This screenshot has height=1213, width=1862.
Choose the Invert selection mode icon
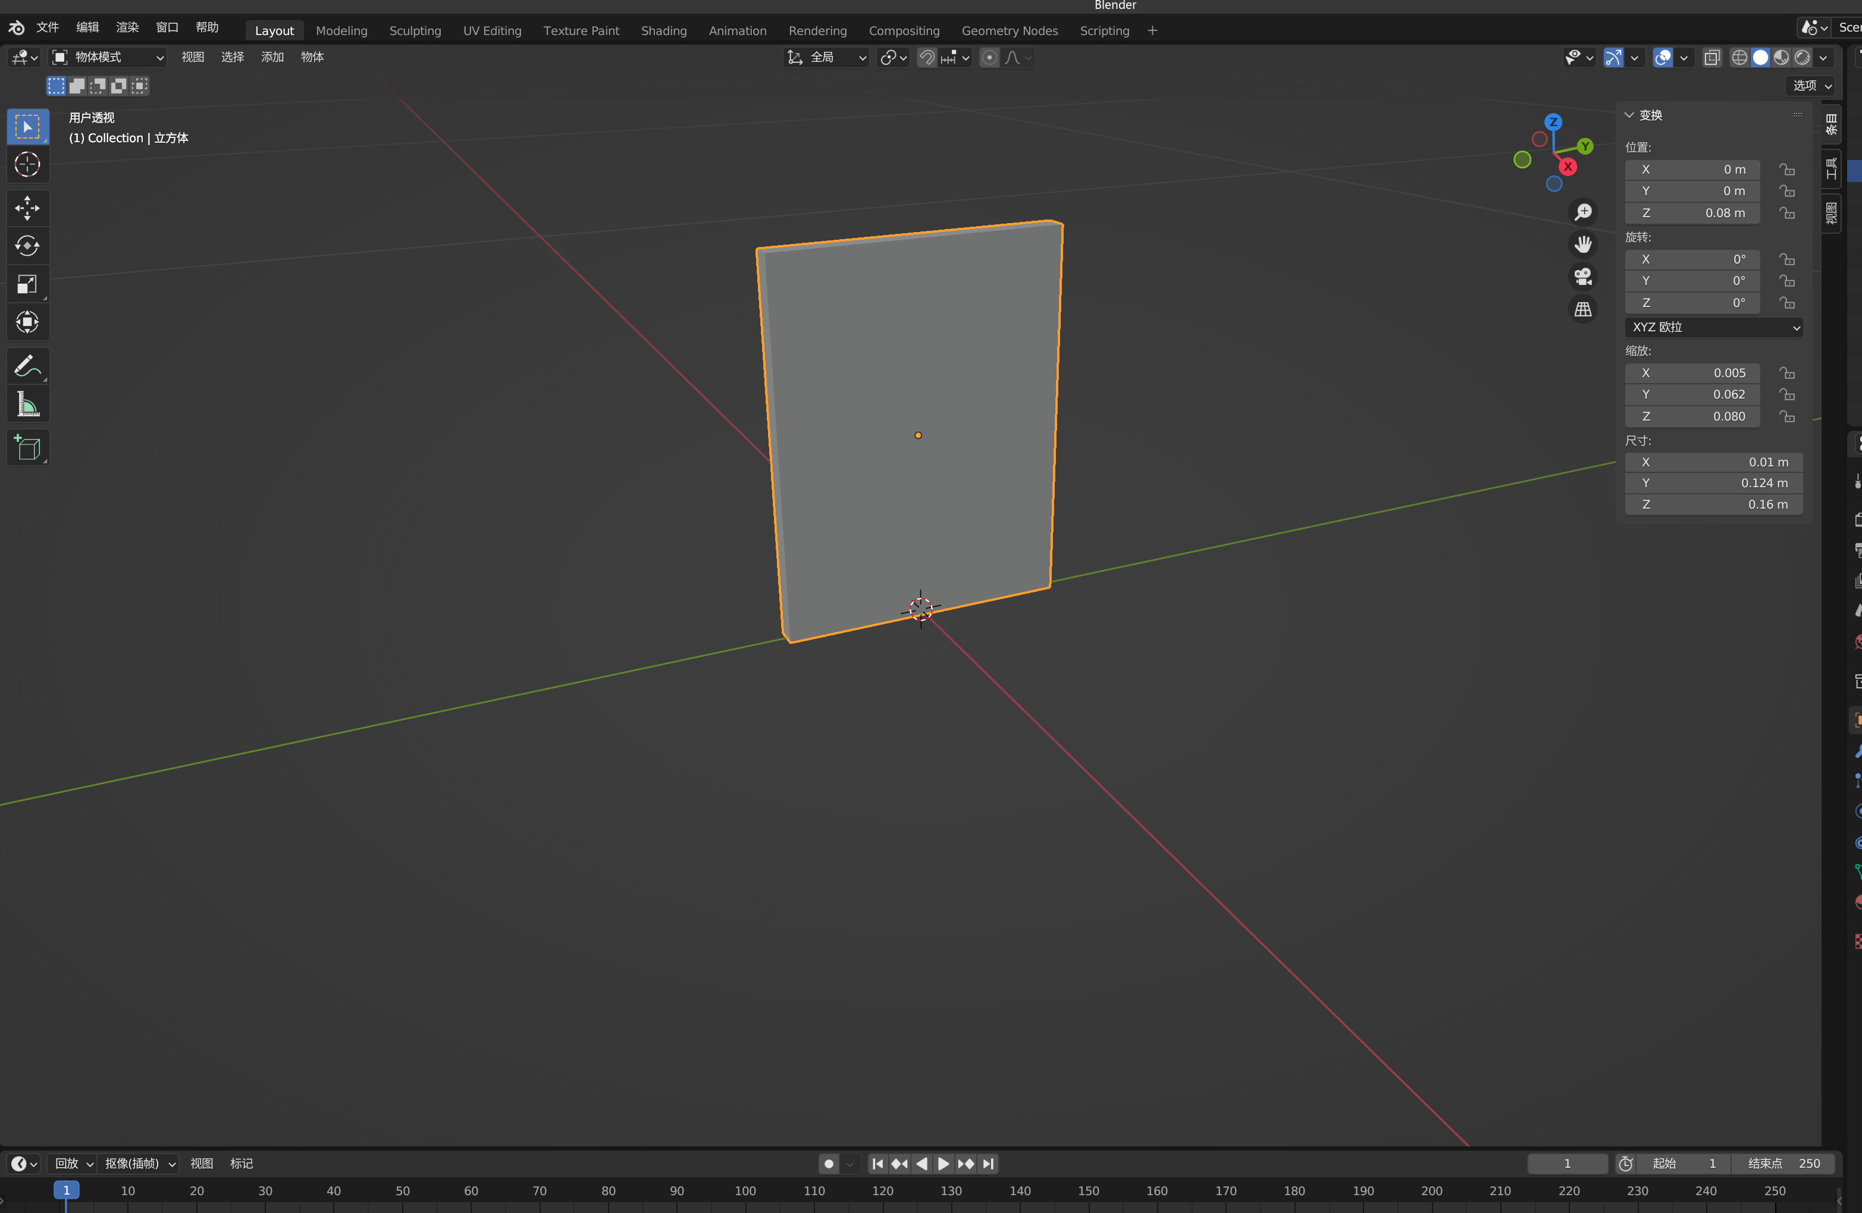point(118,85)
